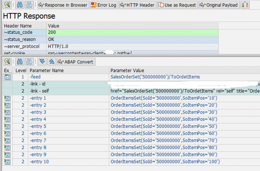Viewport: 260px width, 171px height.
Task: Click the Parameter Name column header
Action: pos(68,70)
